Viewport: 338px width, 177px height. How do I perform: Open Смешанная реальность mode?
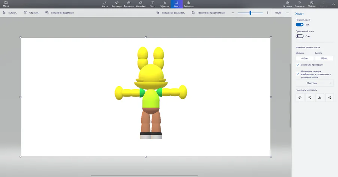click(171, 13)
